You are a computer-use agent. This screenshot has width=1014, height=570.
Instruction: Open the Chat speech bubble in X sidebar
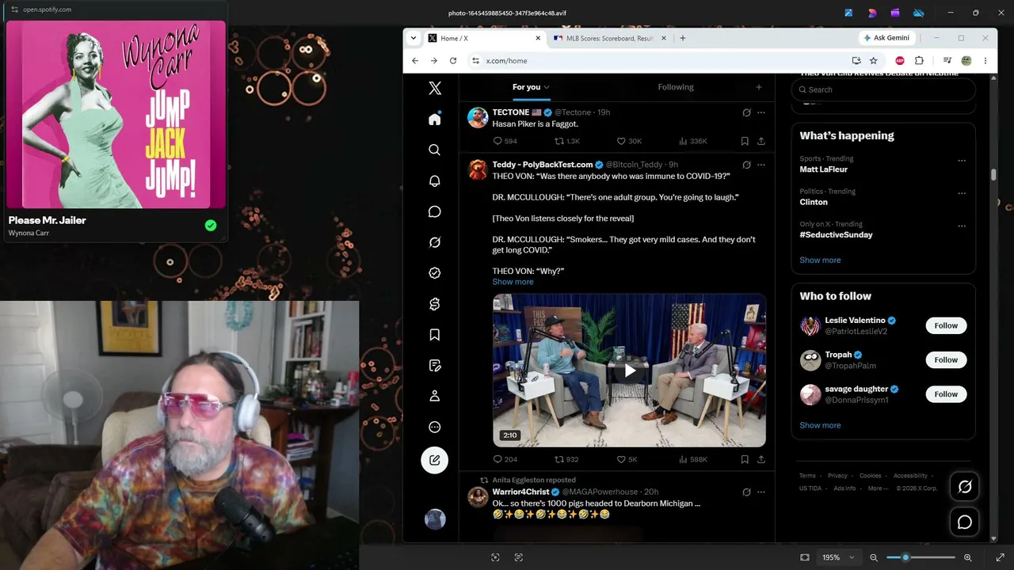[434, 211]
